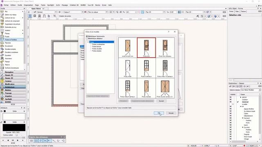This screenshot has height=147, width=262.
Task: Select the Mur wall tool
Action: pyautogui.click(x=12, y=11)
